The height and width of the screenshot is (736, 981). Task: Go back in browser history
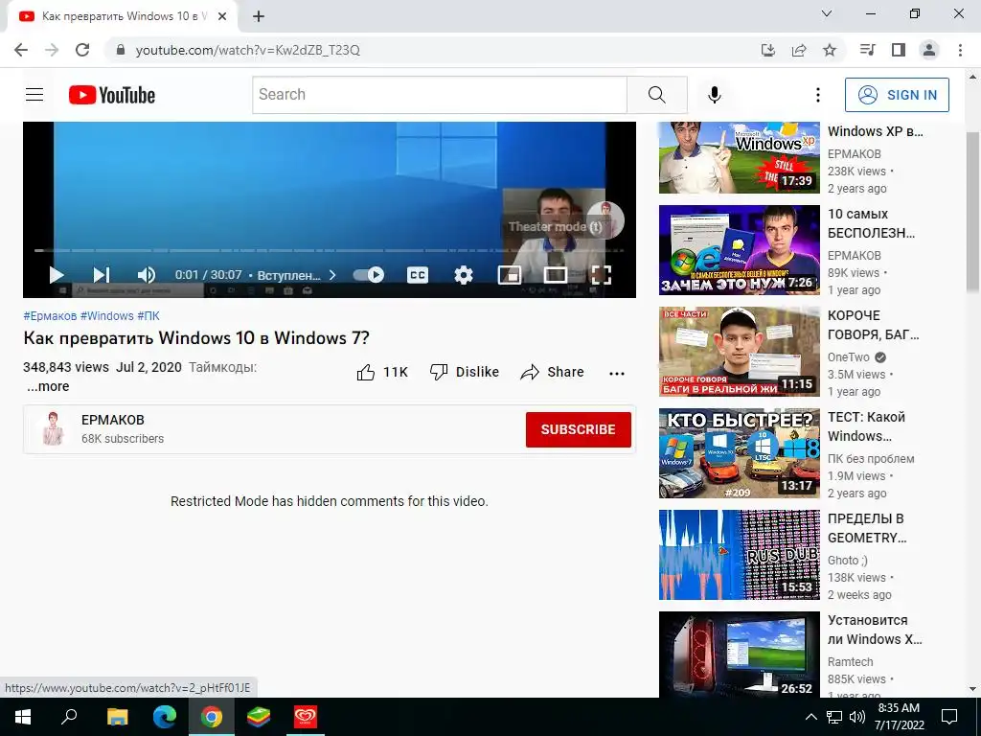[x=21, y=50]
